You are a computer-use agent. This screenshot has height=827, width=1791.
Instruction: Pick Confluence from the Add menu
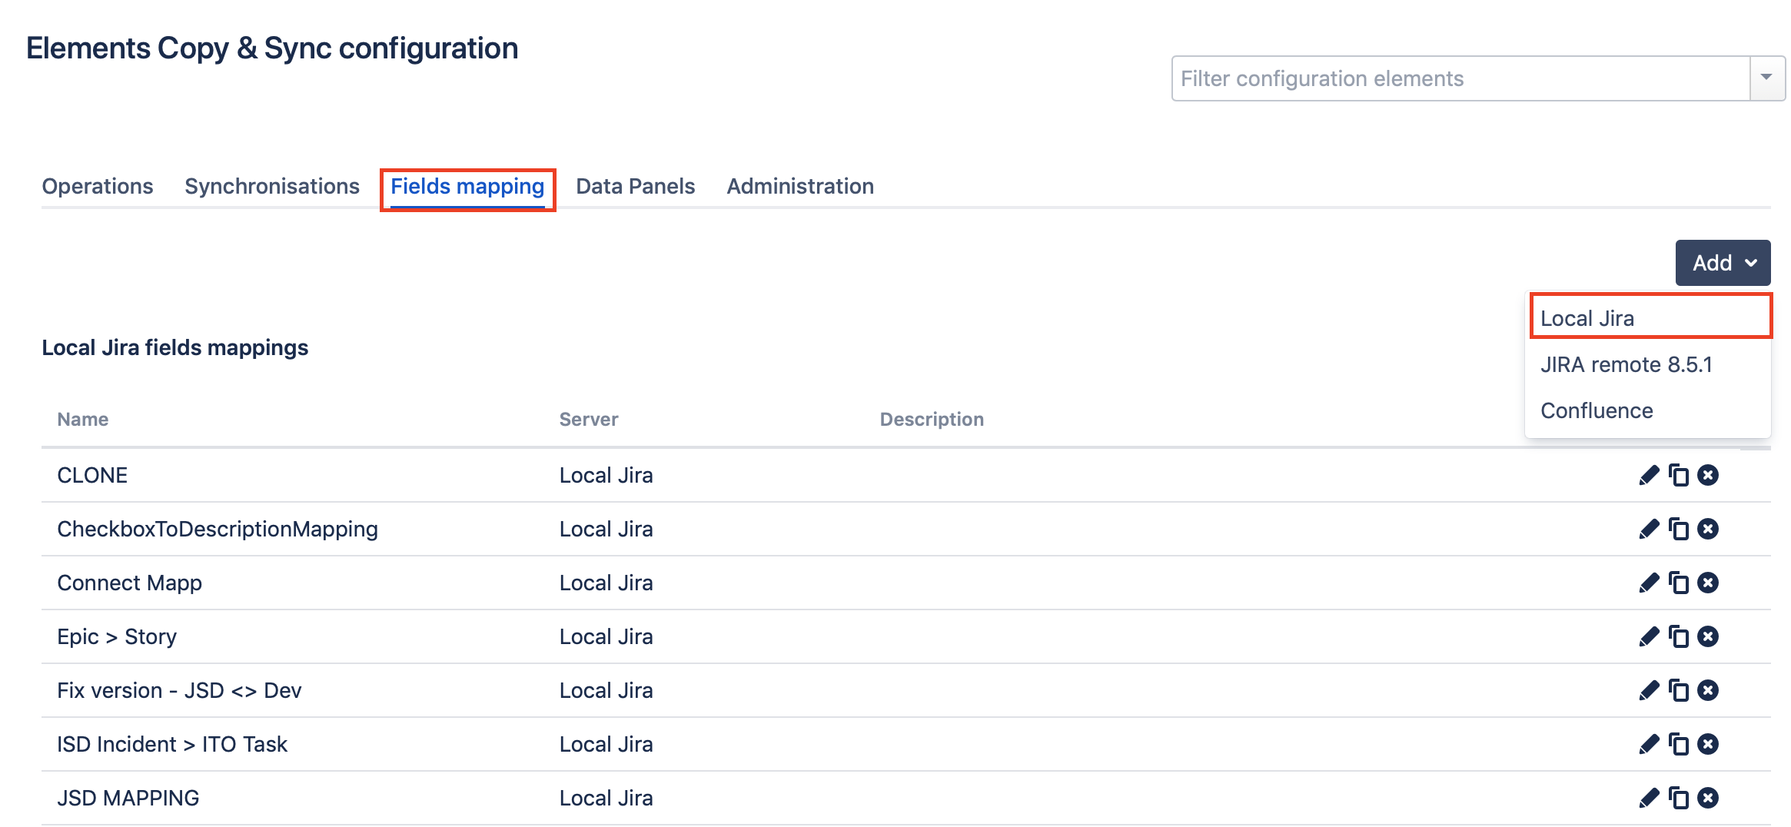coord(1597,410)
